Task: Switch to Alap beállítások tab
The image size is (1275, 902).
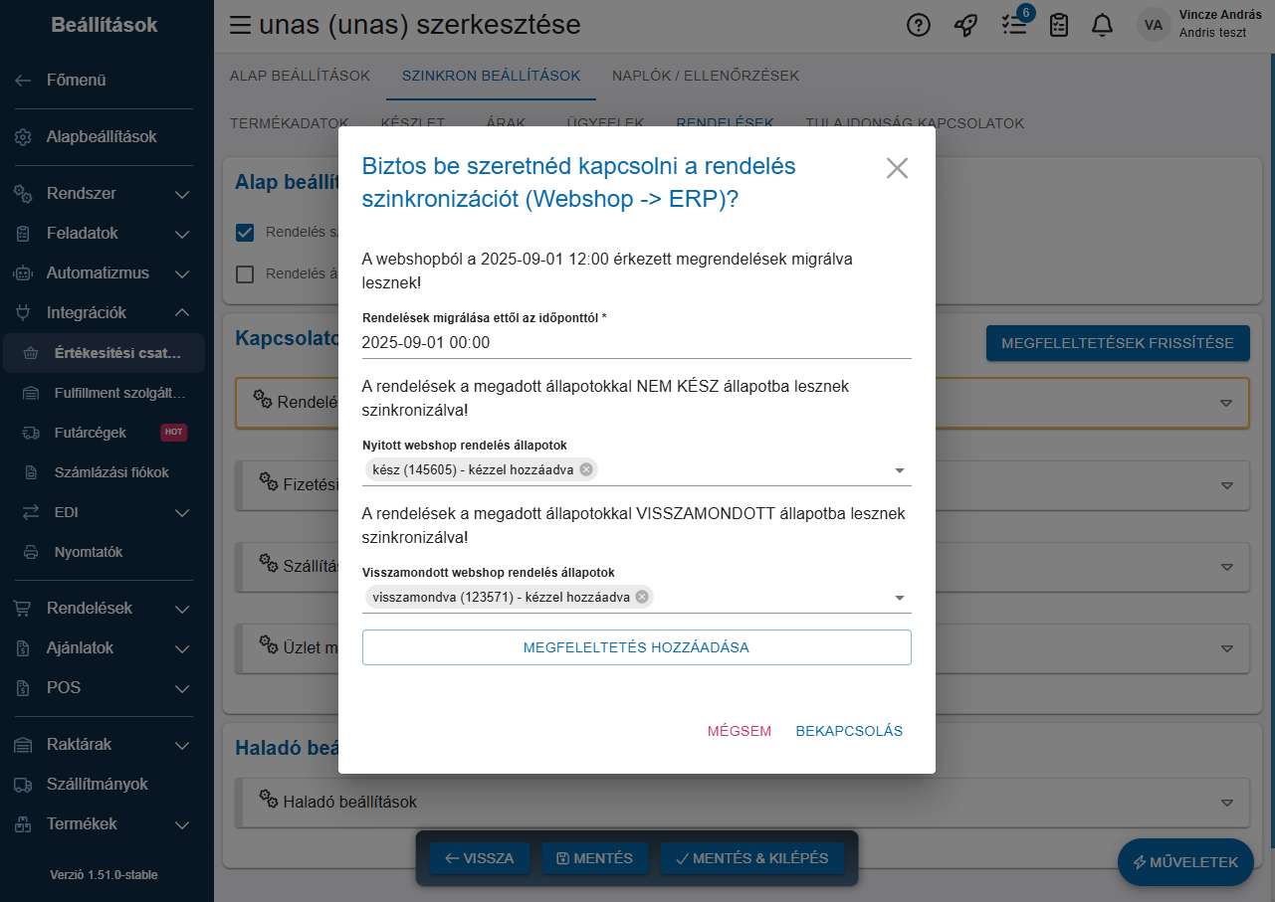Action: tap(300, 76)
